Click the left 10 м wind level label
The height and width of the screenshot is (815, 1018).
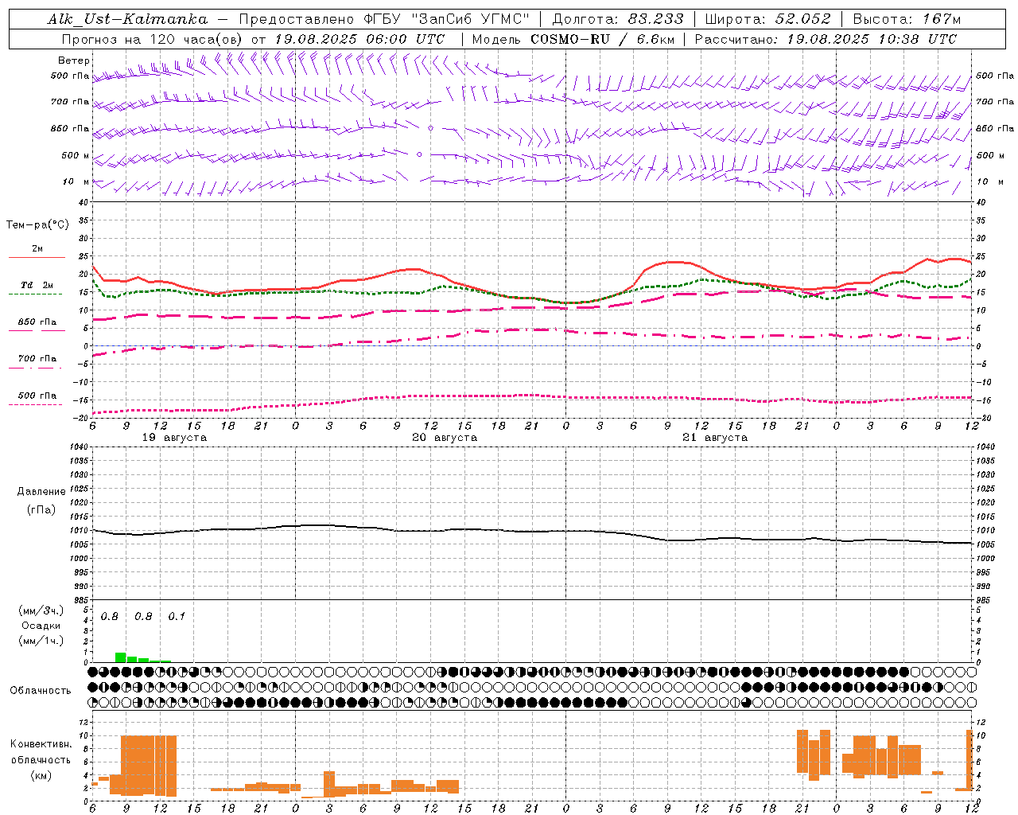[x=76, y=181]
